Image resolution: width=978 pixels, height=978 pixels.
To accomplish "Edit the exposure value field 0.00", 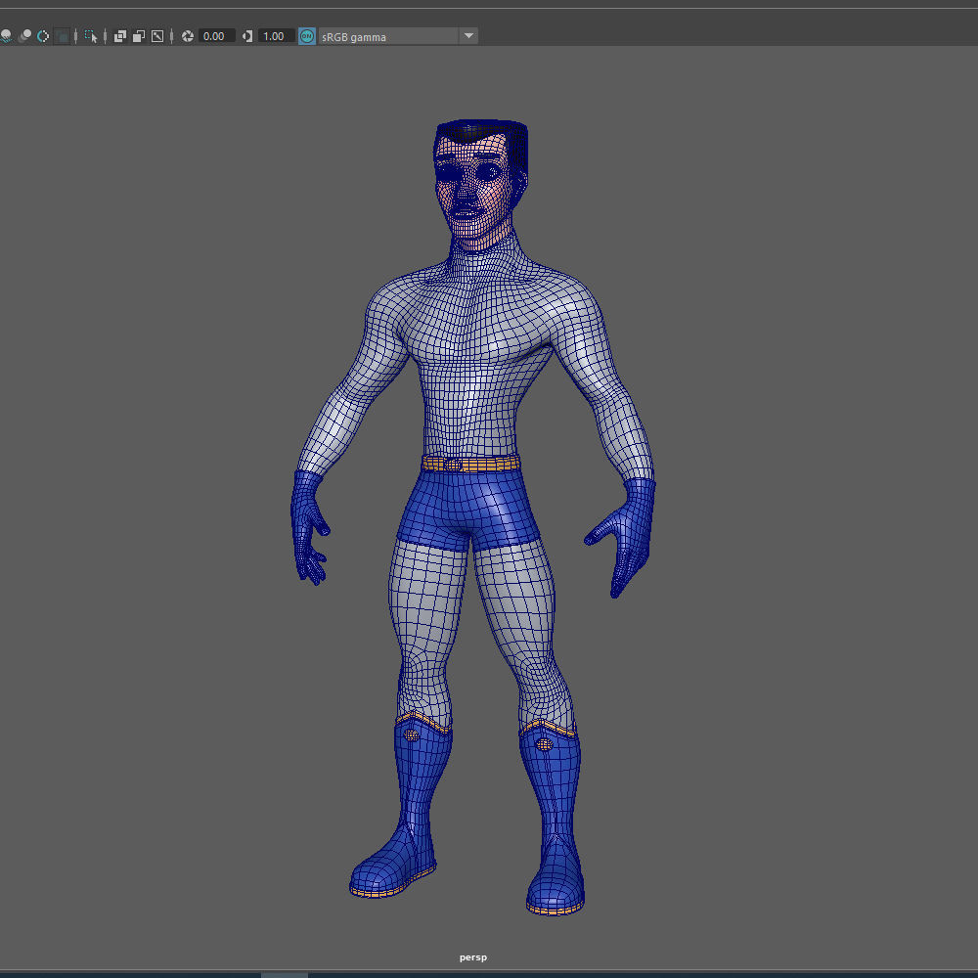I will (216, 36).
